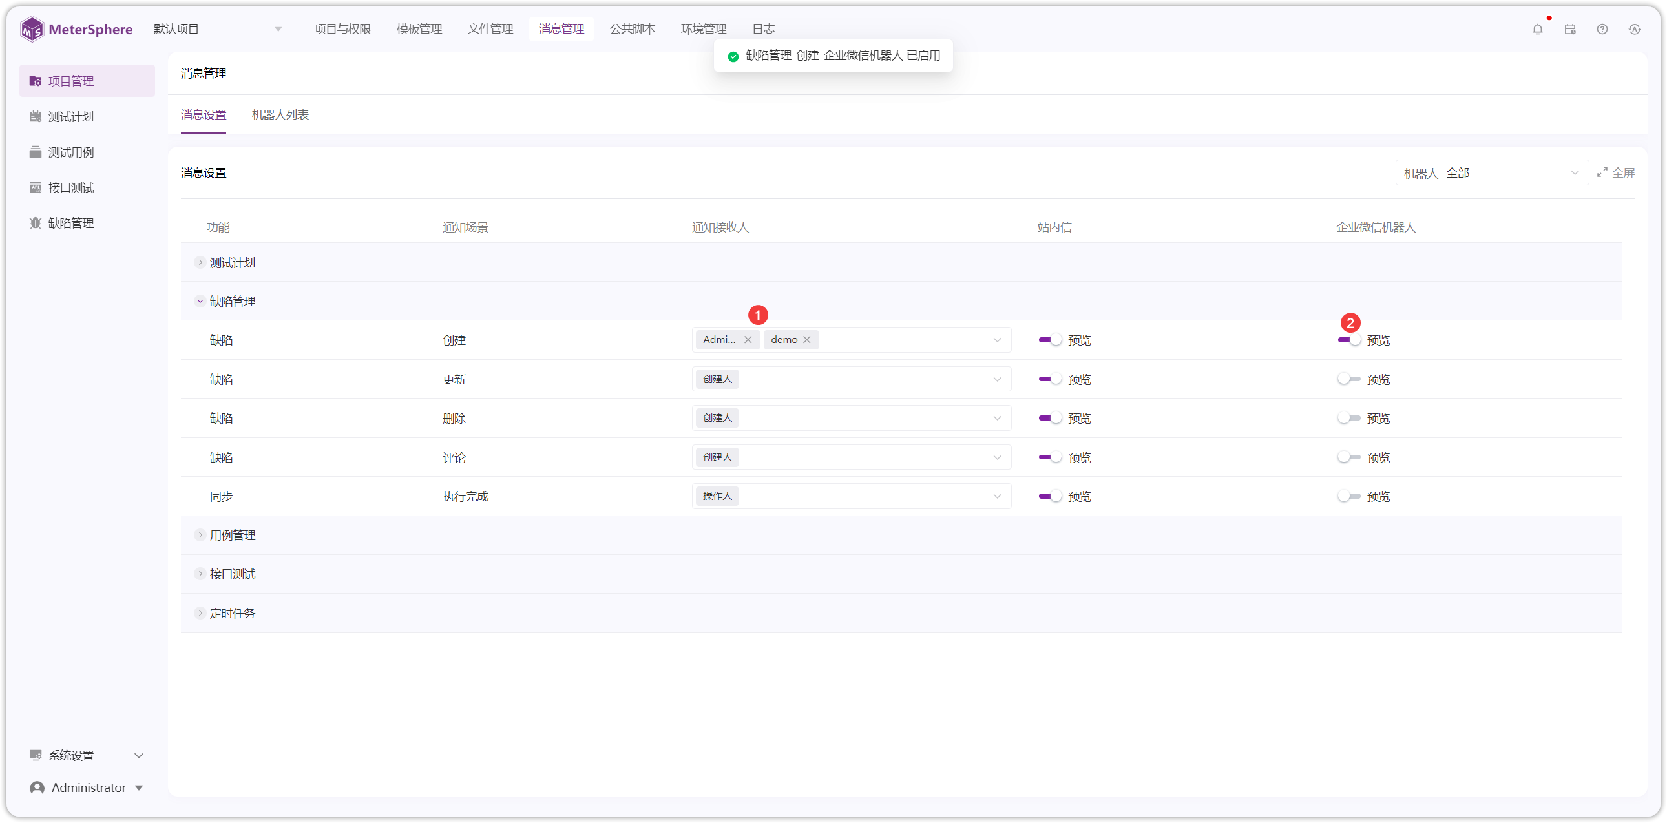Image resolution: width=1667 pixels, height=823 pixels.
Task: Open the 环境管理 top menu
Action: pyautogui.click(x=703, y=29)
